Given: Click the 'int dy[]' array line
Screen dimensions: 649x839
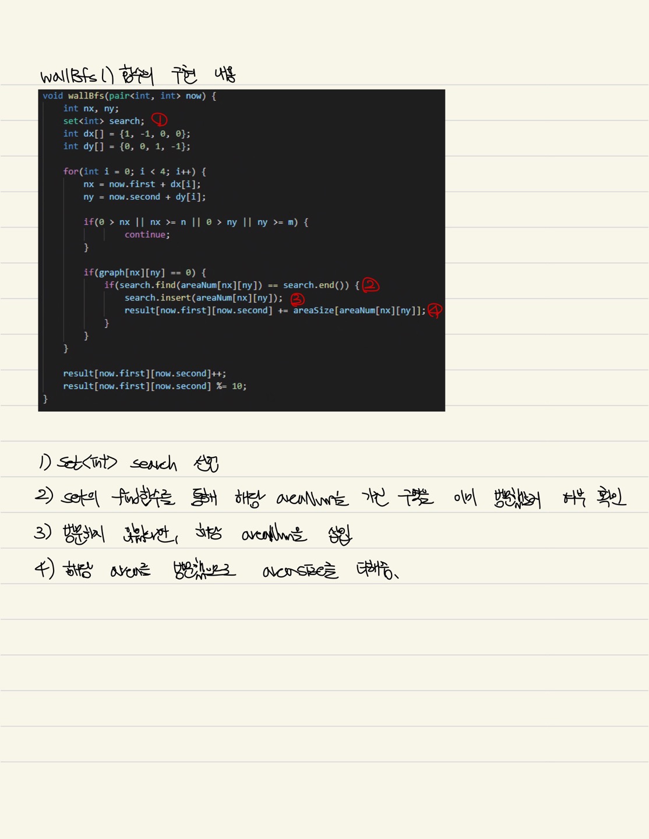Looking at the screenshot, I should click(126, 146).
